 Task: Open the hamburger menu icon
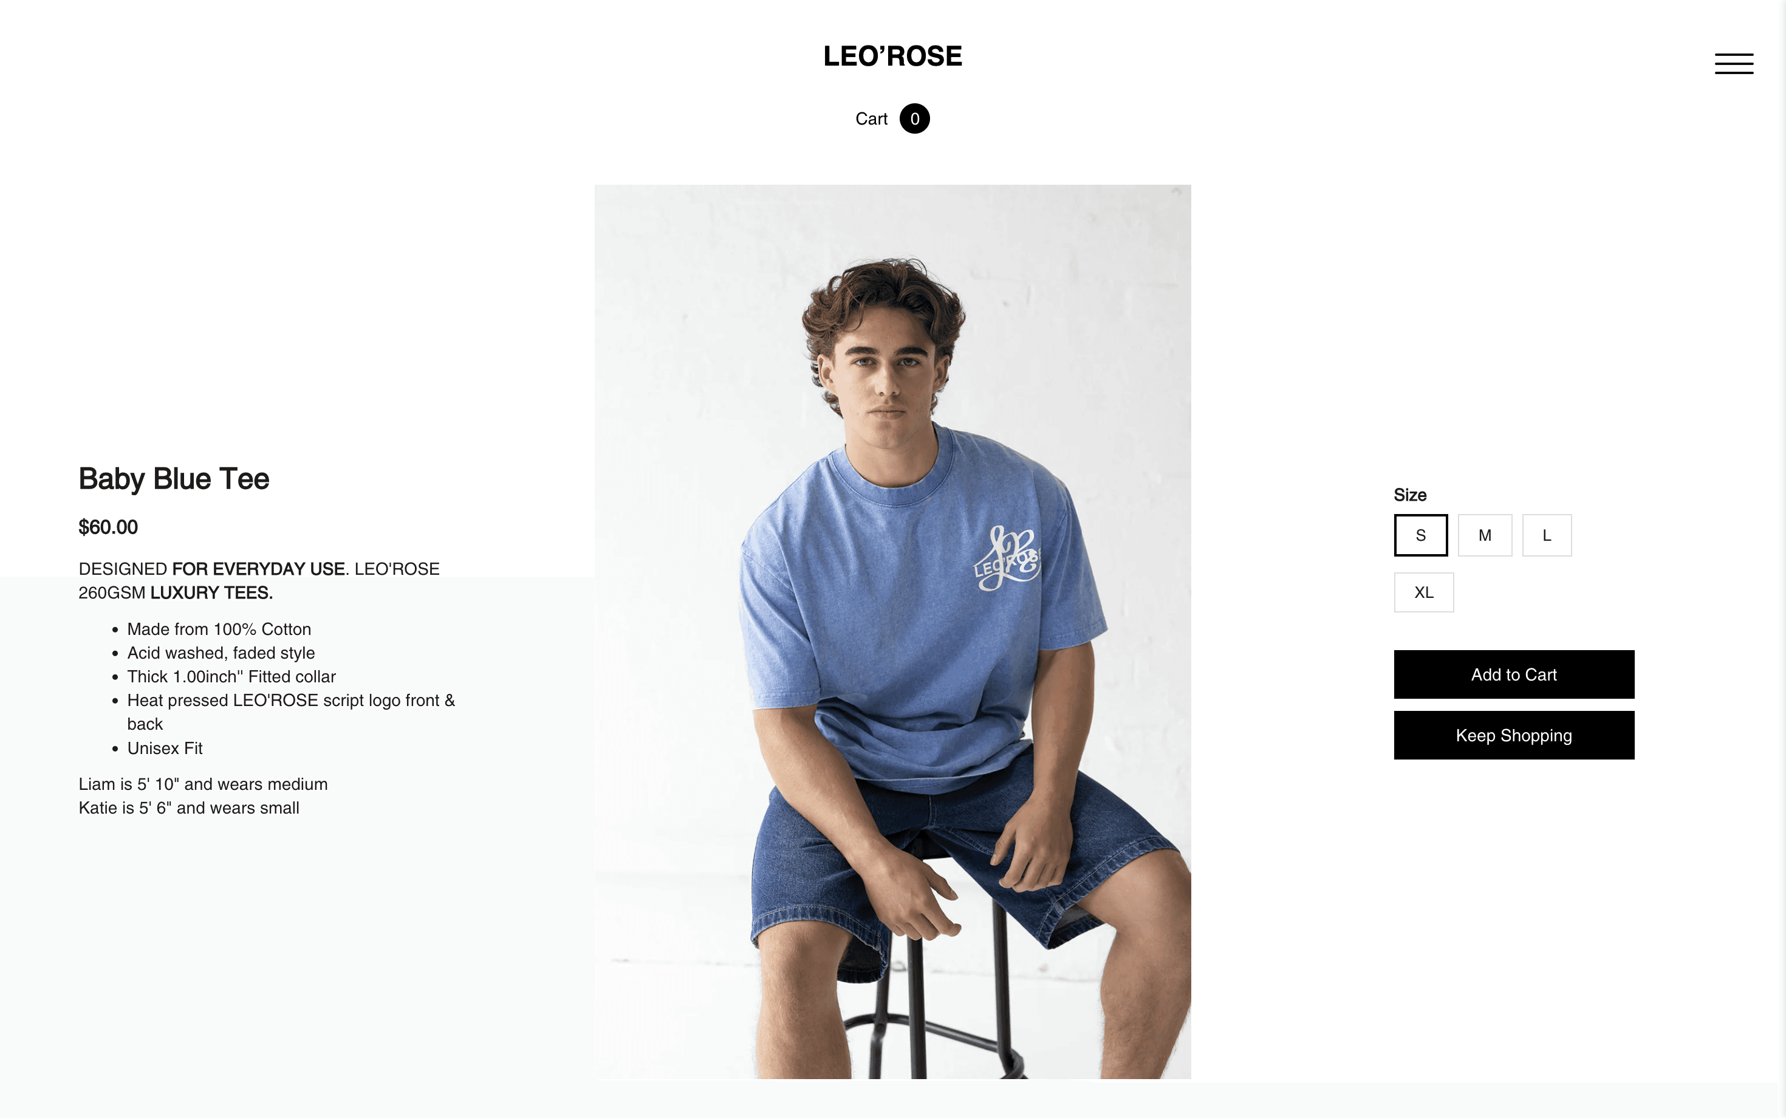(1734, 64)
